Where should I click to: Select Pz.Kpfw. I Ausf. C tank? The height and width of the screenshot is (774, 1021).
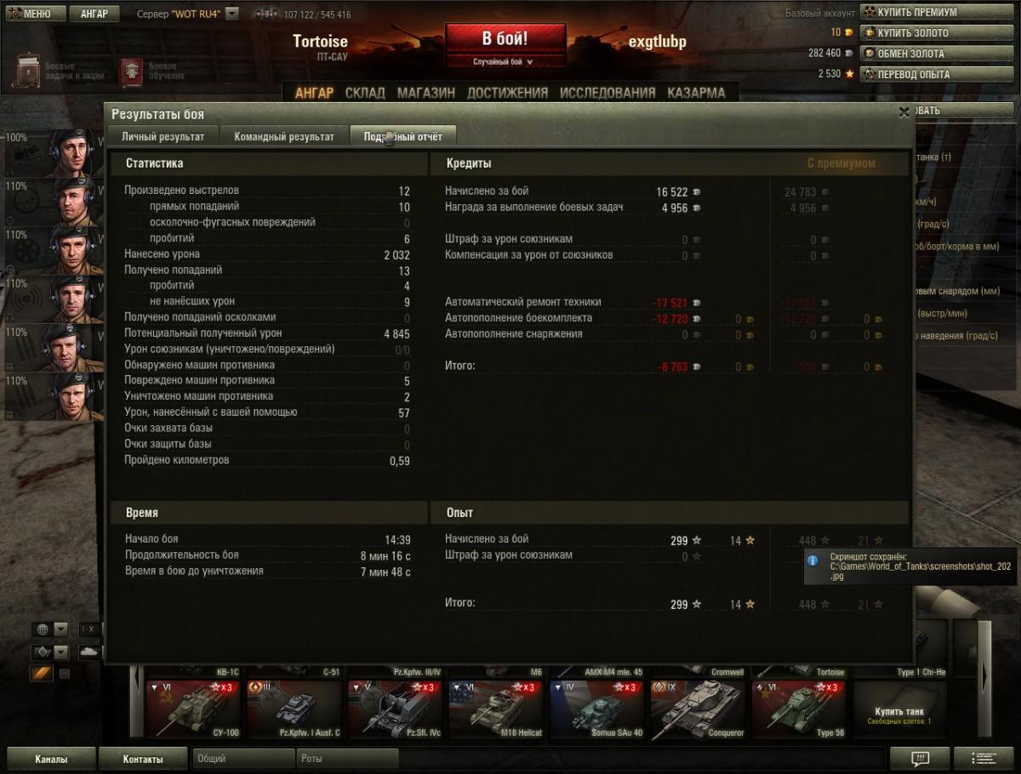294,709
